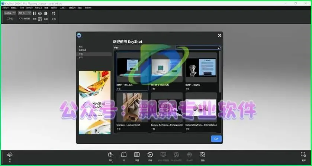
Task: Open the Help (H) menu
Action: pyautogui.click(x=88, y=8)
